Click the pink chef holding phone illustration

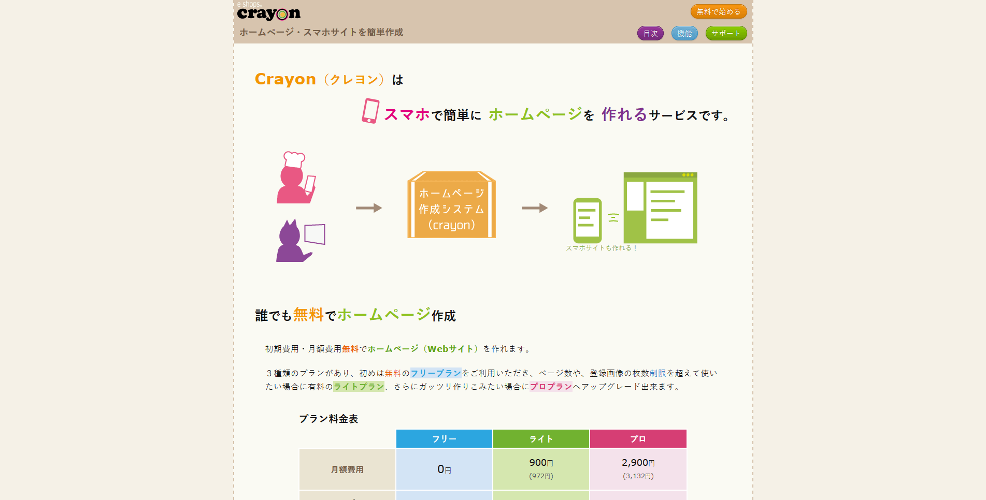tap(296, 178)
